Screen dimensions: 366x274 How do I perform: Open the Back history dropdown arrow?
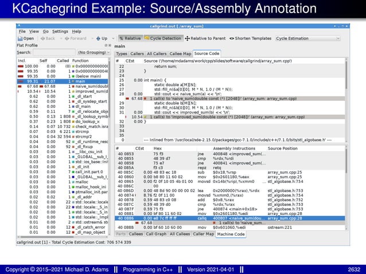tap(61, 38)
